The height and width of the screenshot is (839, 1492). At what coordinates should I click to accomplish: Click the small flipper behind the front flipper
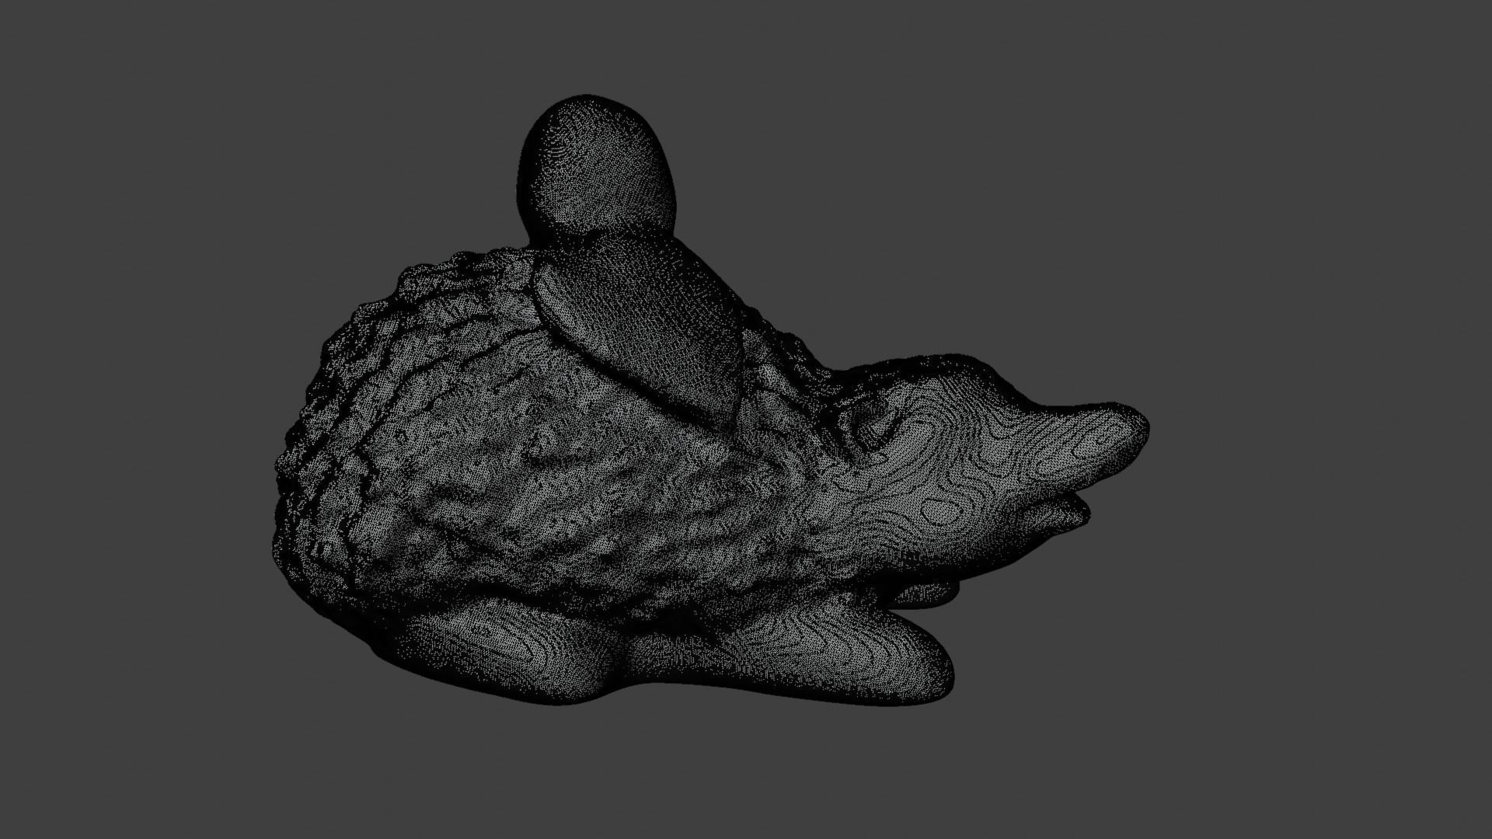pos(929,594)
